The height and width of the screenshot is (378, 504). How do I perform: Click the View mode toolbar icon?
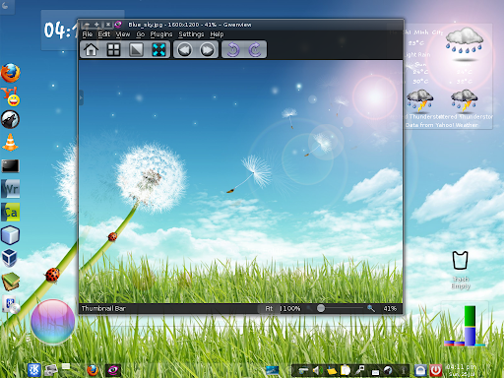pos(136,50)
